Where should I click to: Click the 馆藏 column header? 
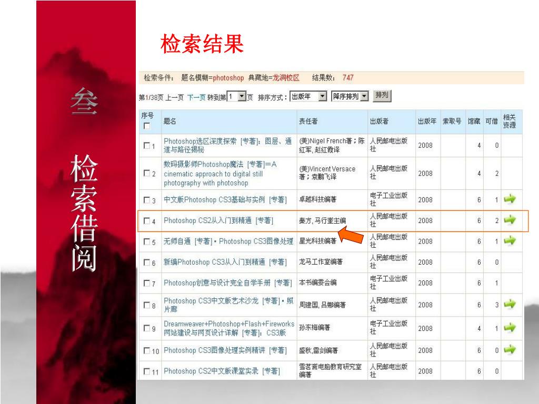(x=474, y=121)
